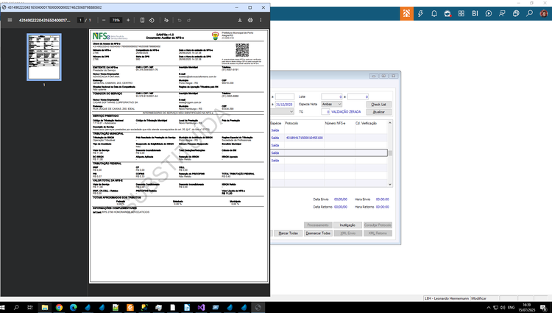
Task: Click the Check List button
Action: pyautogui.click(x=378, y=105)
